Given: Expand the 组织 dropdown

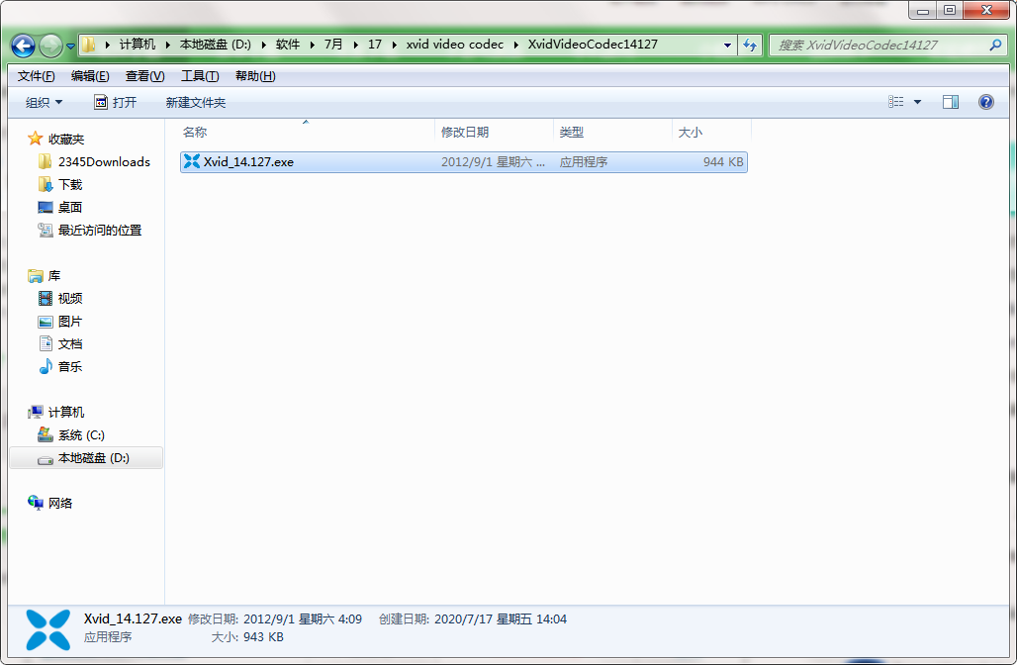Looking at the screenshot, I should click(45, 102).
